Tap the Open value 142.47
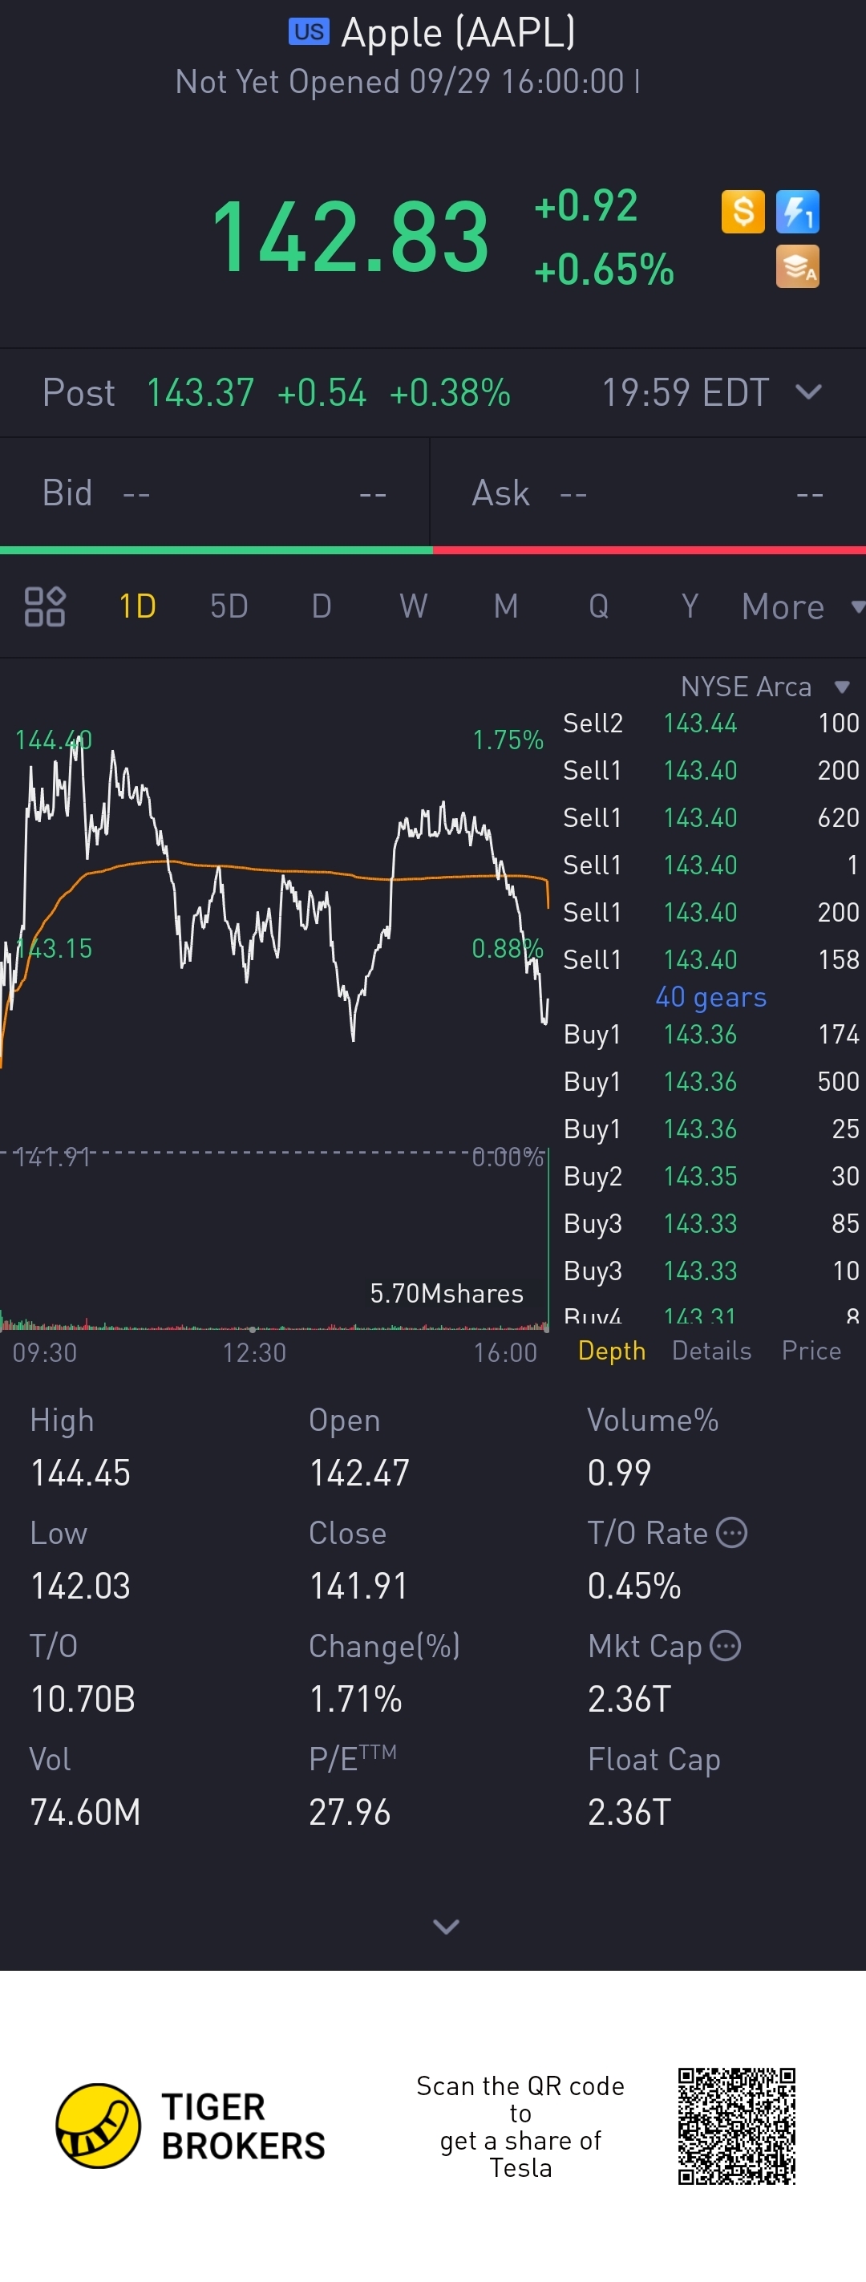Screen dimensions: 866x2282 pos(358,1473)
